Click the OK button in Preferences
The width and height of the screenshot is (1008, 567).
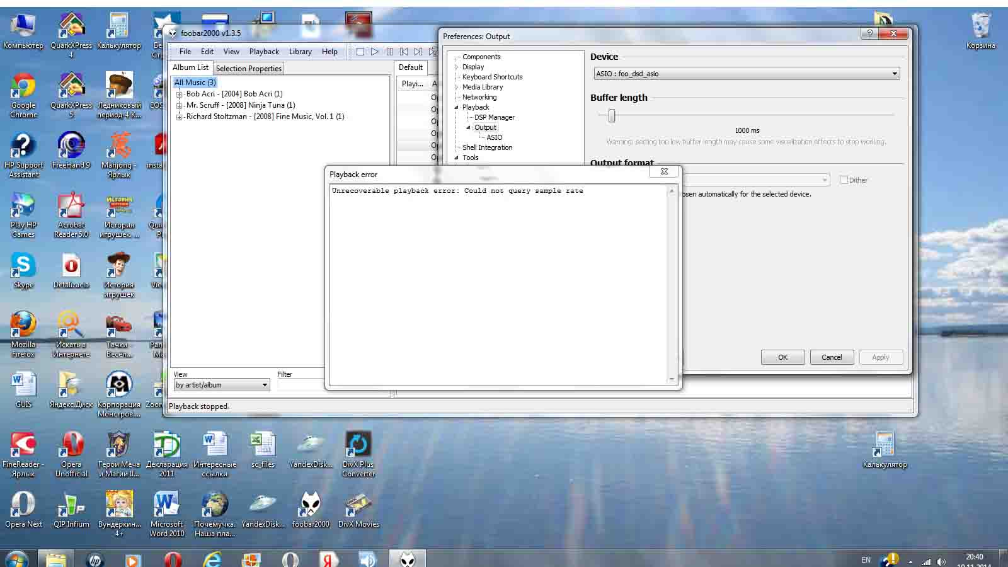(x=782, y=357)
